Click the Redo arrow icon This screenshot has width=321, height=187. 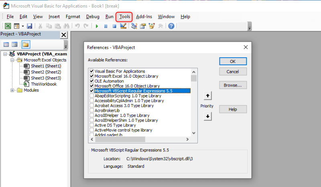click(x=86, y=26)
